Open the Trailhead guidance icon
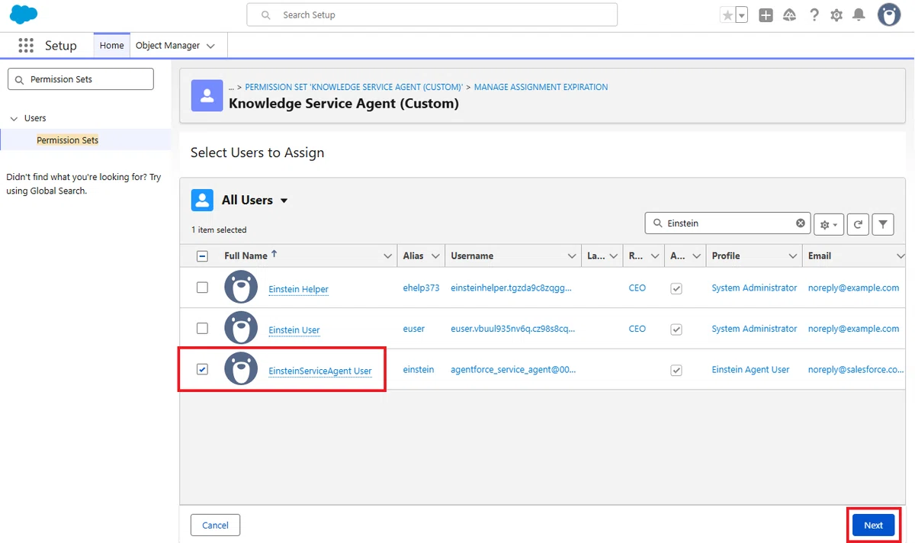 point(790,15)
